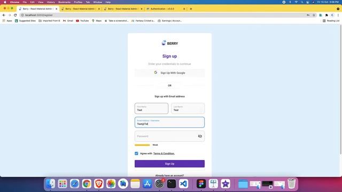This screenshot has height=192, width=342.
Task: Open the Take a screenshot bookmark
Action: pyautogui.click(x=116, y=21)
